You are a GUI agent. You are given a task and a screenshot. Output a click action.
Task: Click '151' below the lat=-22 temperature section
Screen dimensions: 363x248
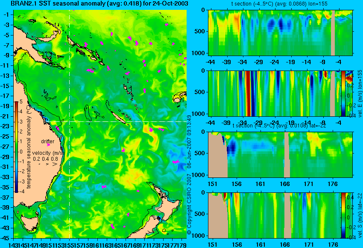213,184
